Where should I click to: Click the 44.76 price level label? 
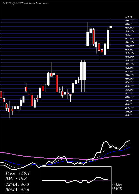tap(129, 53)
